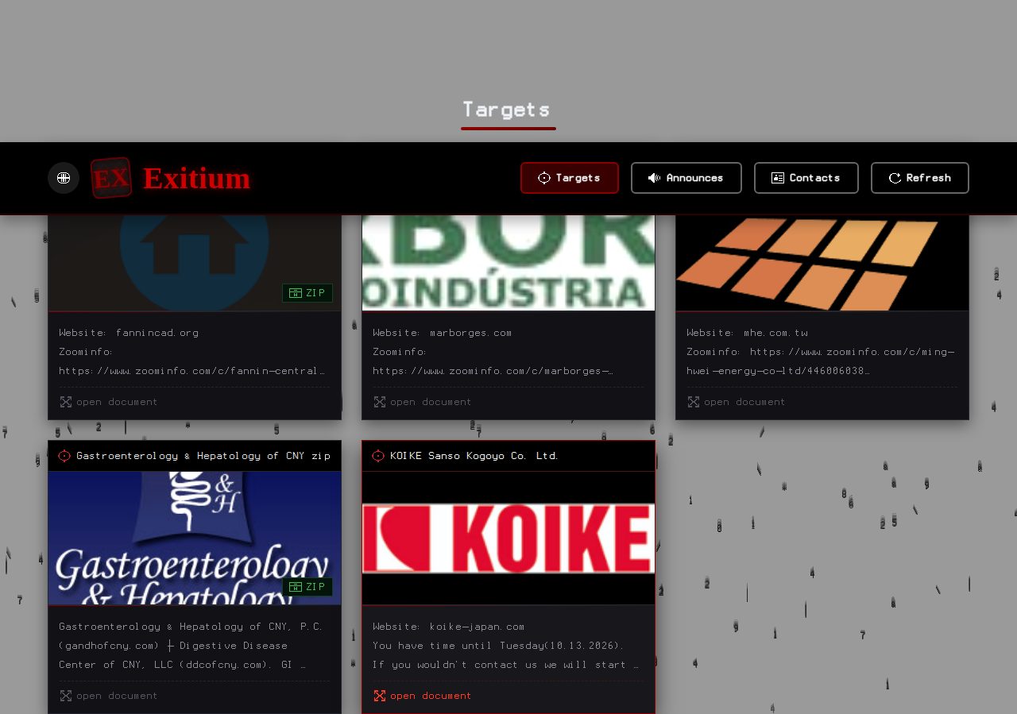Click the 'Website: mhe.com.tw' text
1017x714 pixels.
pyautogui.click(x=747, y=333)
